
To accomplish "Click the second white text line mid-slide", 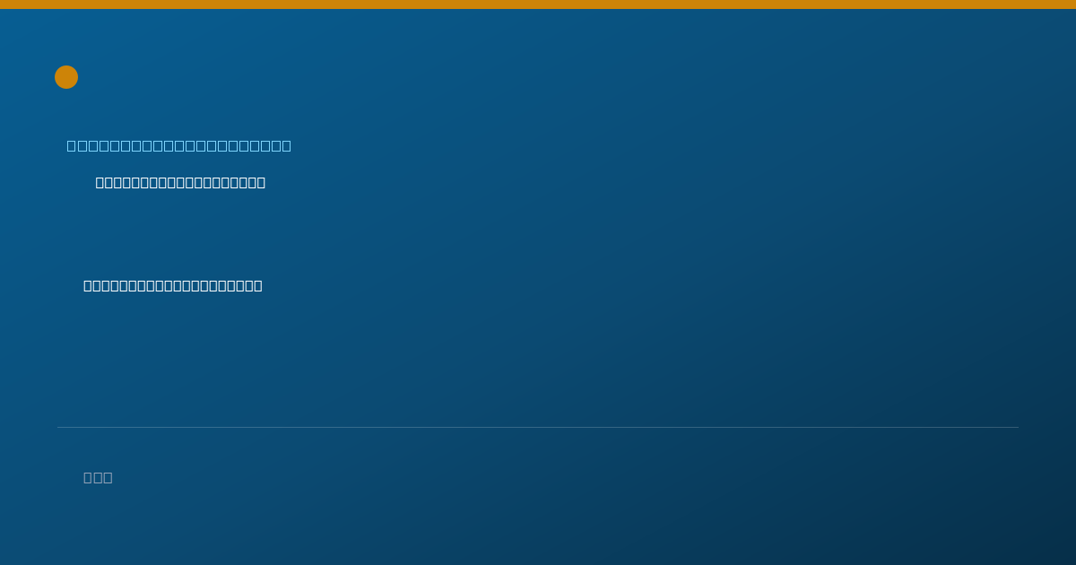I will click(x=173, y=285).
